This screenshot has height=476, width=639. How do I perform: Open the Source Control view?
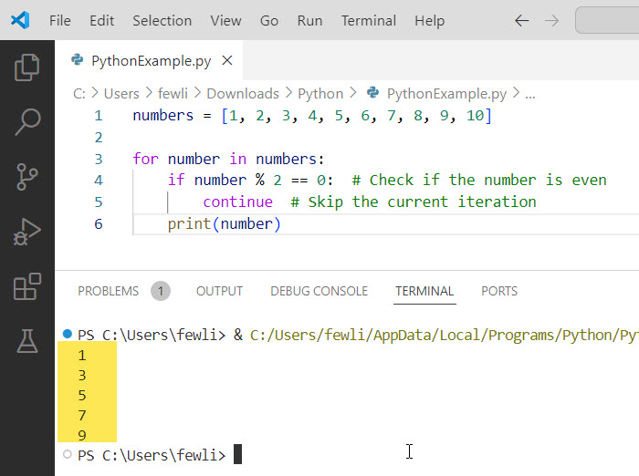tap(26, 176)
